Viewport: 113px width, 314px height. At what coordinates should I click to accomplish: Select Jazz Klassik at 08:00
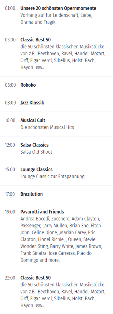pyautogui.click(x=32, y=103)
